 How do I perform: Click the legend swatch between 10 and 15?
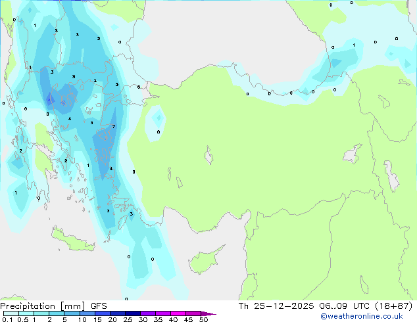[87, 313]
